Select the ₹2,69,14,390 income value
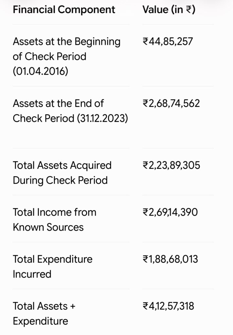The image size is (233, 335). [170, 212]
